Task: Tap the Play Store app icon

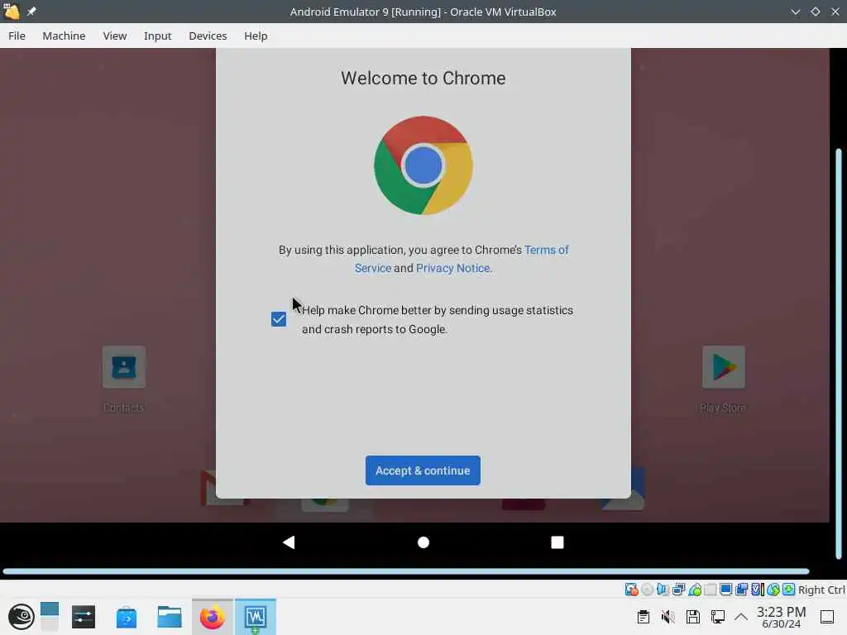Action: click(x=723, y=367)
